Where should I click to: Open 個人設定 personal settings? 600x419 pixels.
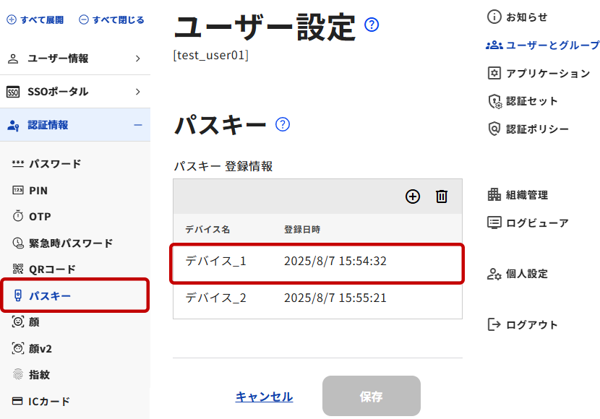(517, 274)
